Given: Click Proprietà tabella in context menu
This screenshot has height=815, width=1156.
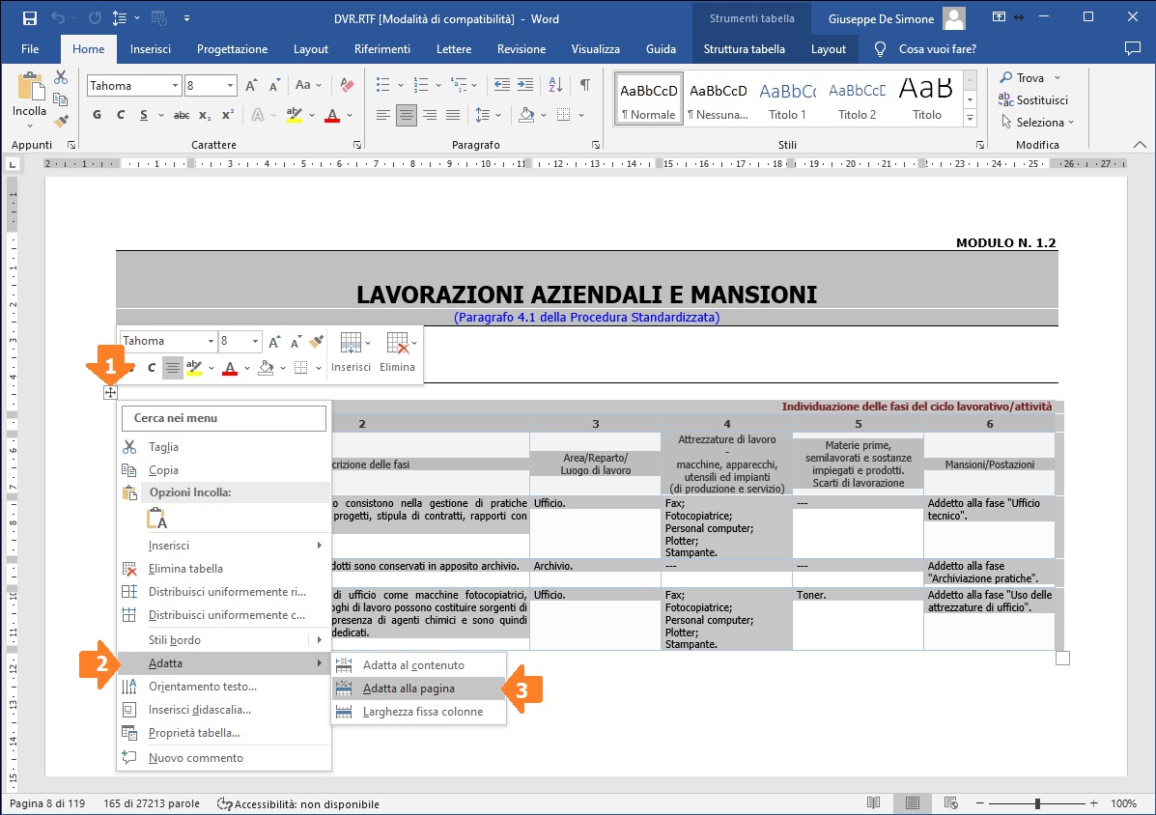Looking at the screenshot, I should coord(194,733).
